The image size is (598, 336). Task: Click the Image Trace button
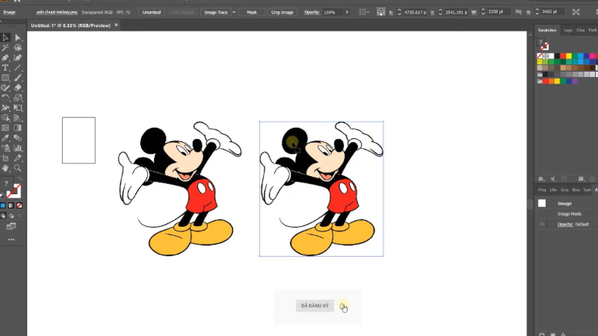pos(215,12)
